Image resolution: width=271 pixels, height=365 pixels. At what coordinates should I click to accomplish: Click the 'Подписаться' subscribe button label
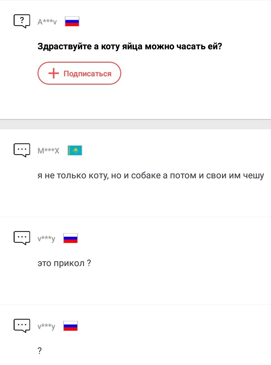87,73
